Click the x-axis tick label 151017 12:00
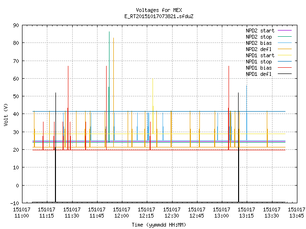This screenshot has width=306, height=229. [121, 213]
